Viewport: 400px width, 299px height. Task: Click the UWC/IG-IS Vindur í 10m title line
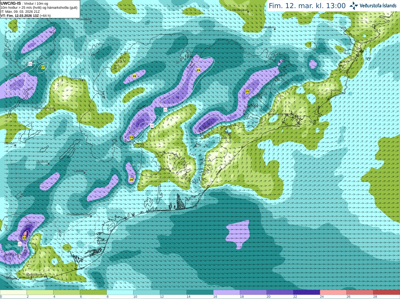24,3
